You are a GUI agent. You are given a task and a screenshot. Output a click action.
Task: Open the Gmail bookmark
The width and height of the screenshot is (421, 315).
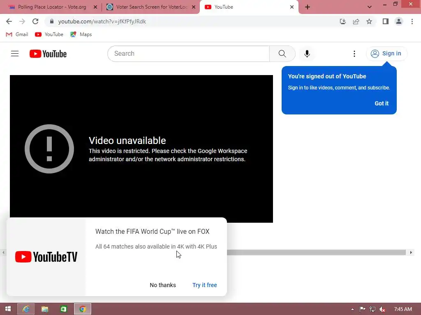pos(17,34)
